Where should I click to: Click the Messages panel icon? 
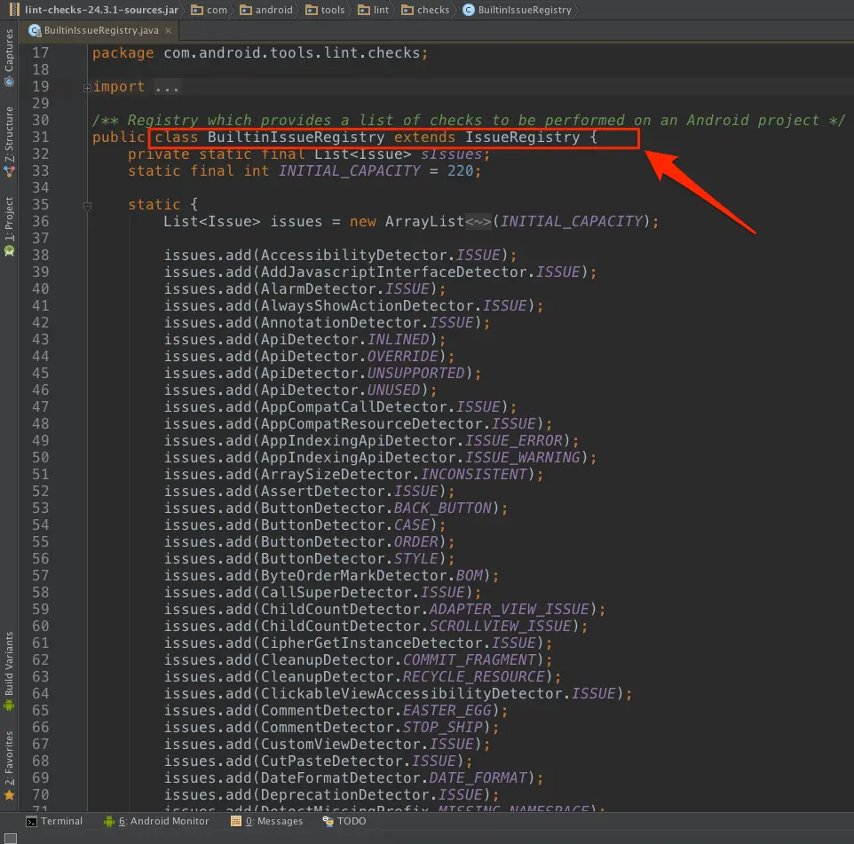click(x=236, y=821)
